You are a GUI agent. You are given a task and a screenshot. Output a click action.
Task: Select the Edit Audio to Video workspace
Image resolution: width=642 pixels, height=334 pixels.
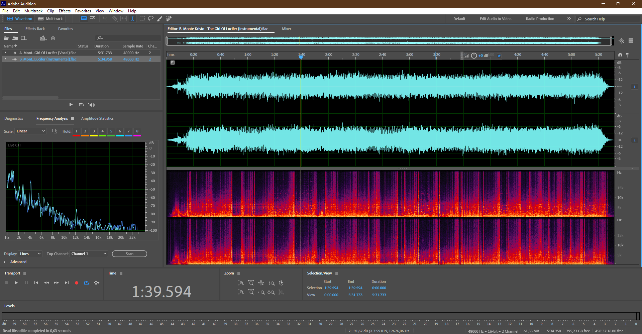point(496,19)
